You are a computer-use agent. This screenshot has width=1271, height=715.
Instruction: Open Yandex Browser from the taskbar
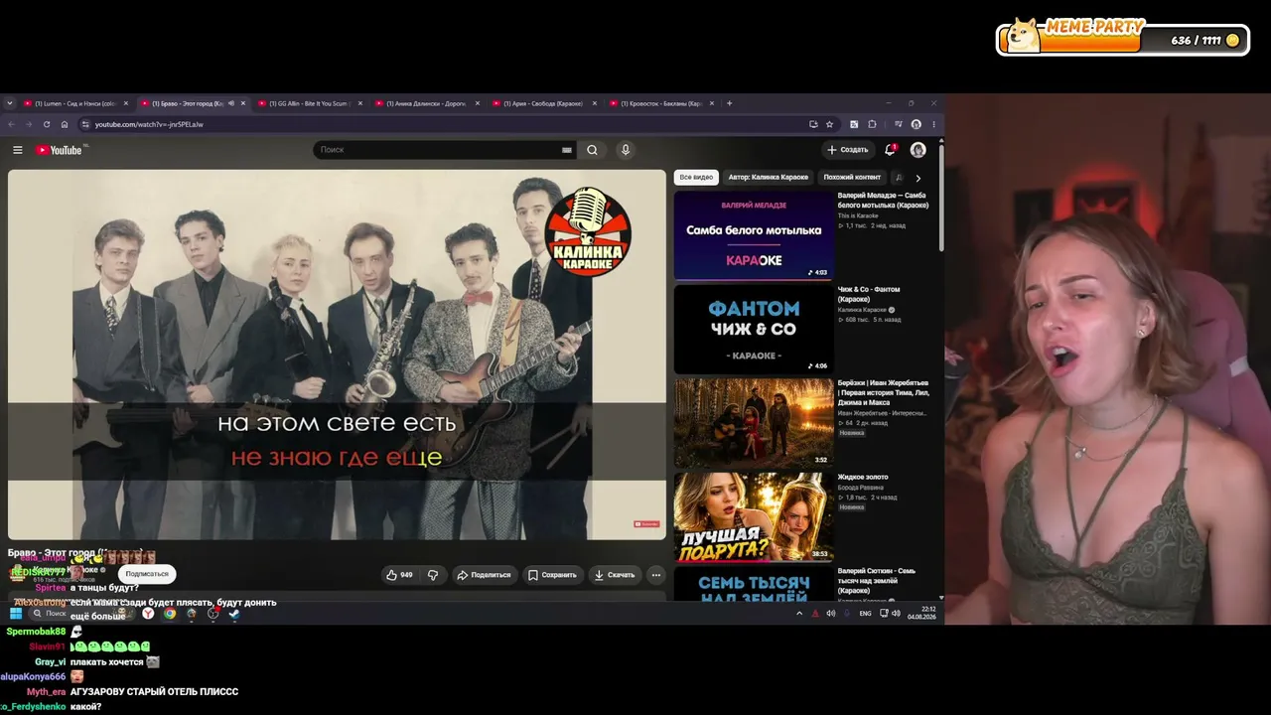(148, 614)
